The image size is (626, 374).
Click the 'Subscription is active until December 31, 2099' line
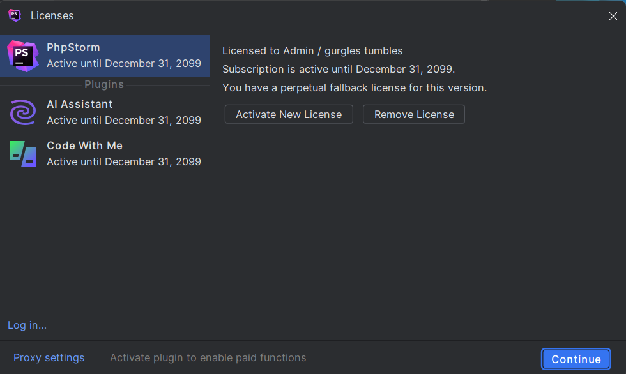pos(339,69)
